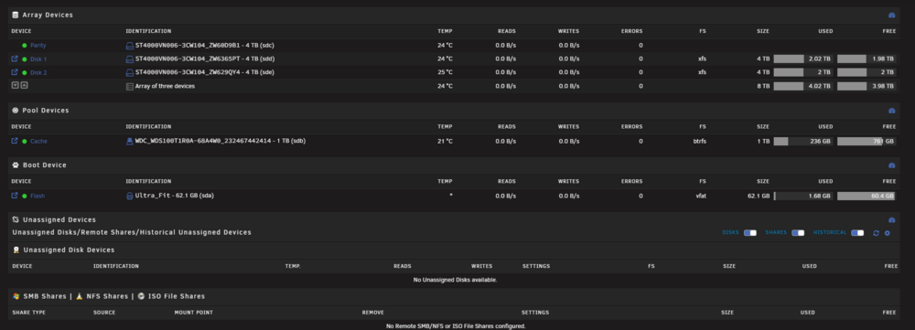Browse Flash device via its external-link icon
Viewport: 915px width, 330px height.
(x=15, y=196)
